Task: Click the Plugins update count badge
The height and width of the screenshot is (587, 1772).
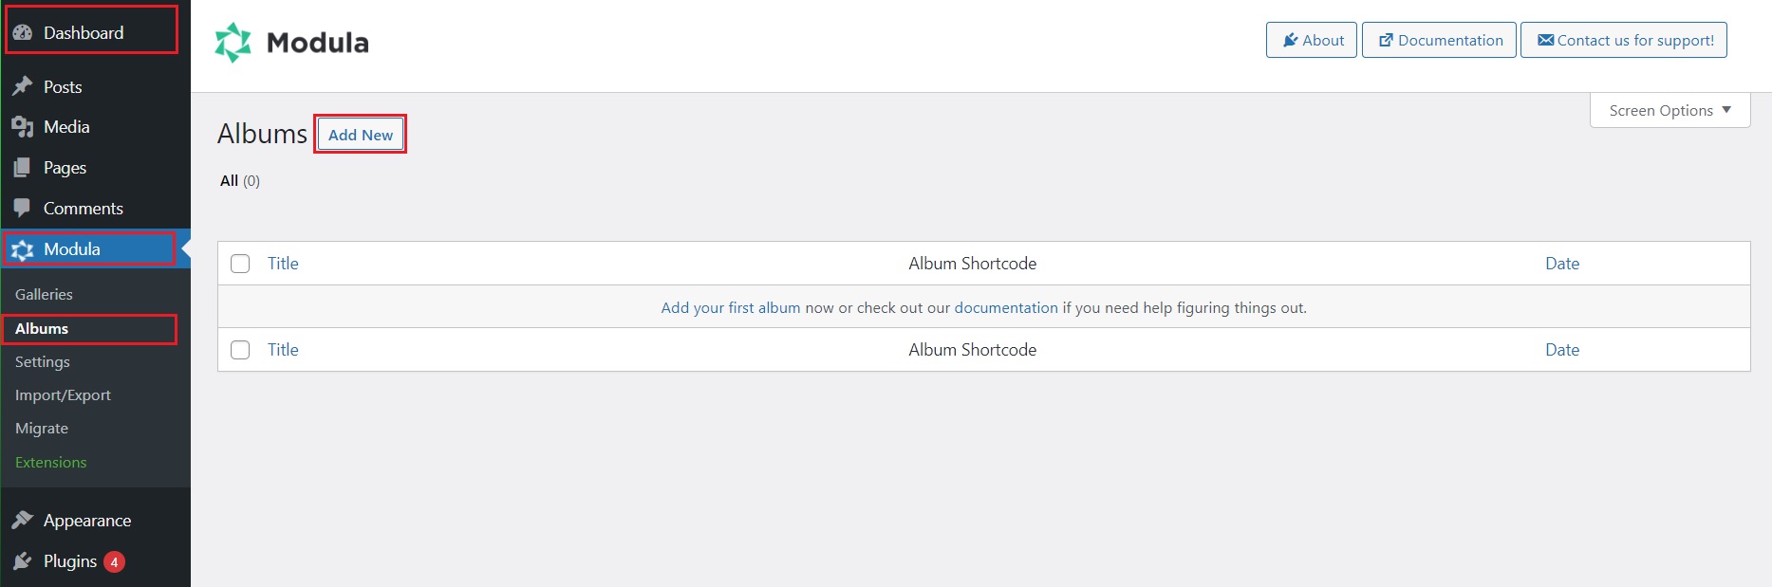Action: click(x=114, y=561)
